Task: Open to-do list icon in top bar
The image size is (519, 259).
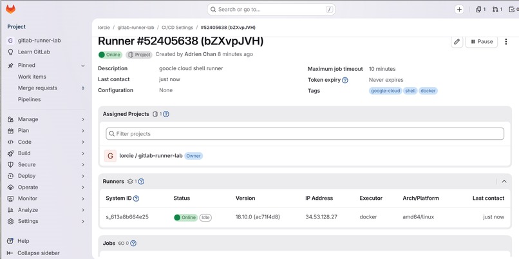Action: pyautogui.click(x=513, y=10)
